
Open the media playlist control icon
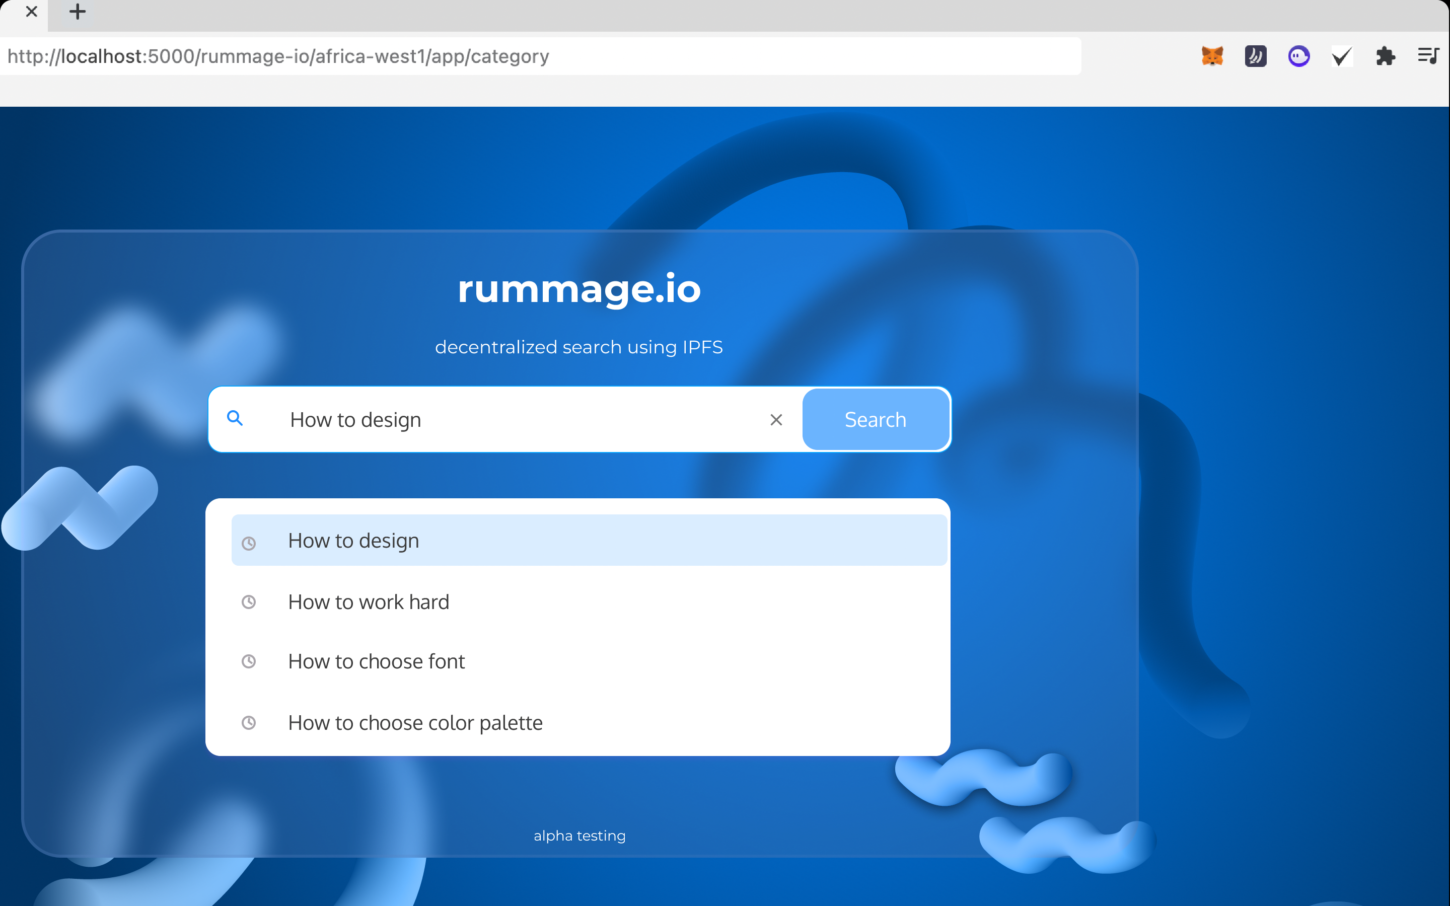1428,56
